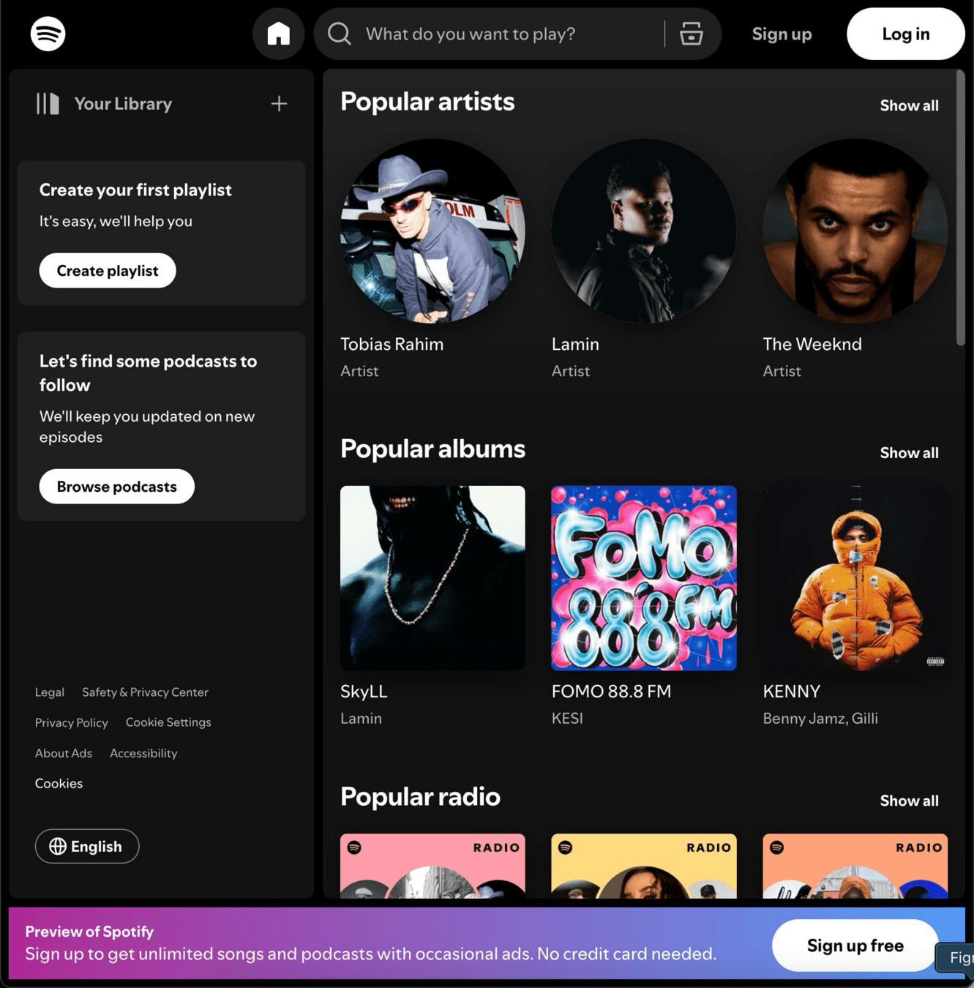Open the yellow radio card
Screen dimensions: 974x988
click(643, 866)
